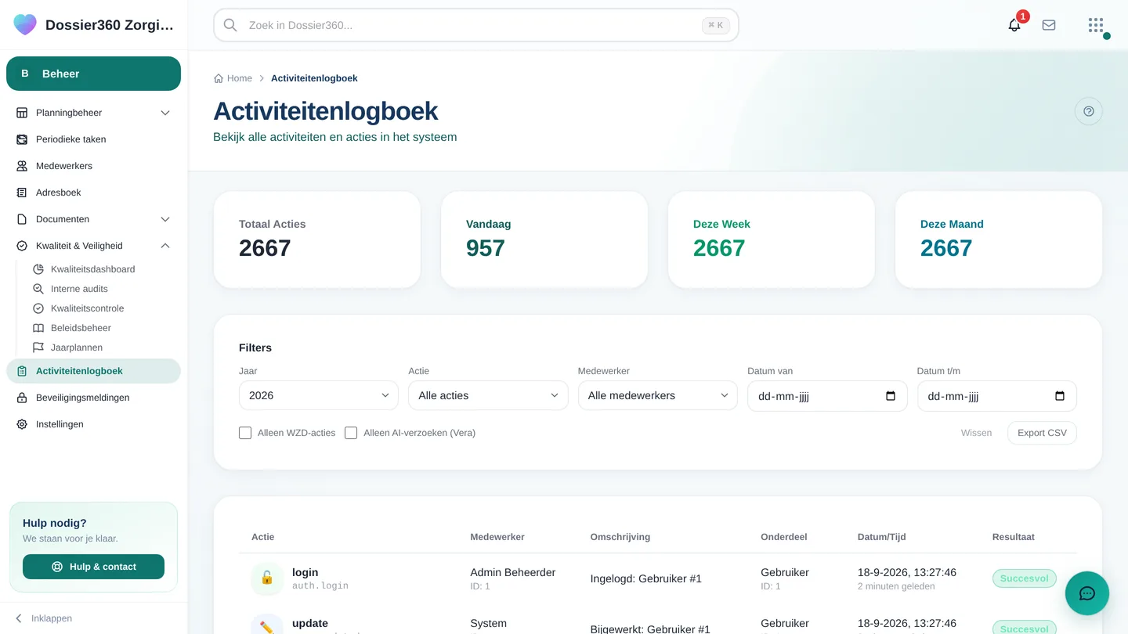
Task: Open the notifications bell
Action: point(1014,25)
